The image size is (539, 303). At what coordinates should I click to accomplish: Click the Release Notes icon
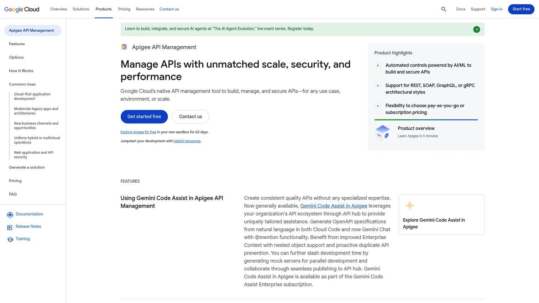[10, 227]
